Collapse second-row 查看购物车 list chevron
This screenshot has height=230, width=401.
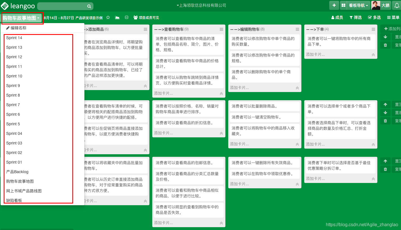click(x=221, y=133)
